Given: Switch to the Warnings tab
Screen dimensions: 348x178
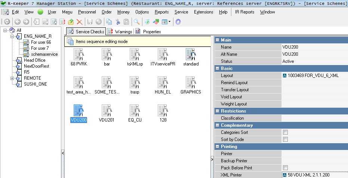Looking at the screenshot, I should [x=120, y=31].
